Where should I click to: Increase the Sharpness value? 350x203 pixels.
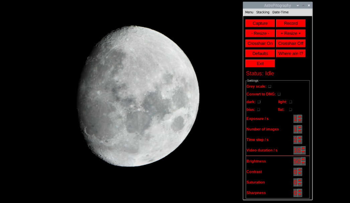coord(301,191)
